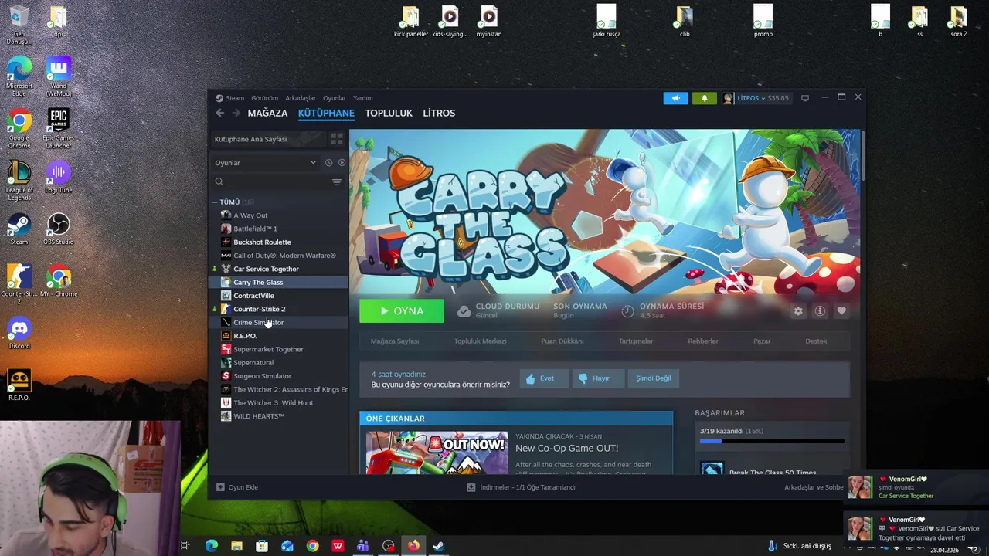Screen dimensions: 989x556
Task: Open the Rehberler link
Action: click(703, 341)
